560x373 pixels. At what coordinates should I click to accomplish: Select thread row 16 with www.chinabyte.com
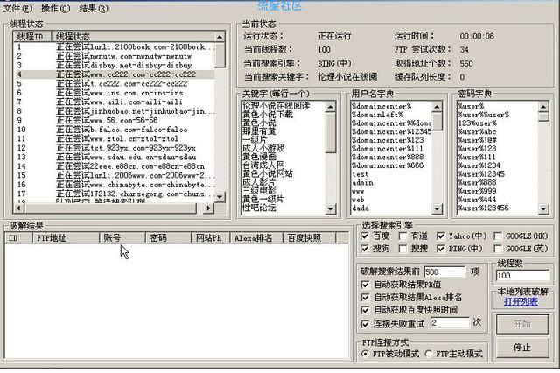115,185
